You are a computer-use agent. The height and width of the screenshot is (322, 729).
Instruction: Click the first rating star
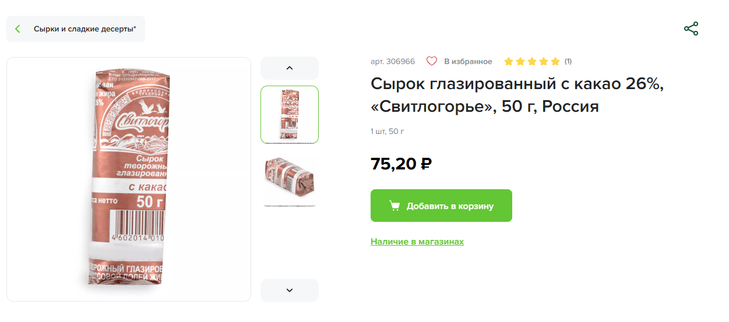coord(509,62)
